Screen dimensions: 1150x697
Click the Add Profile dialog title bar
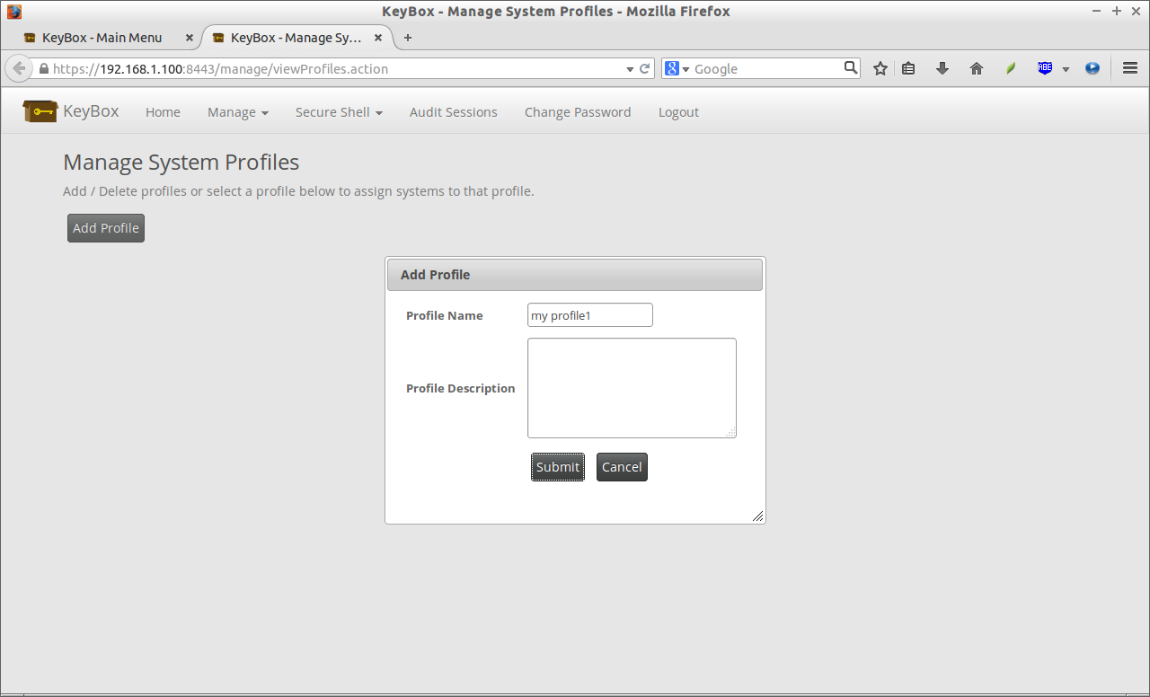(x=575, y=275)
